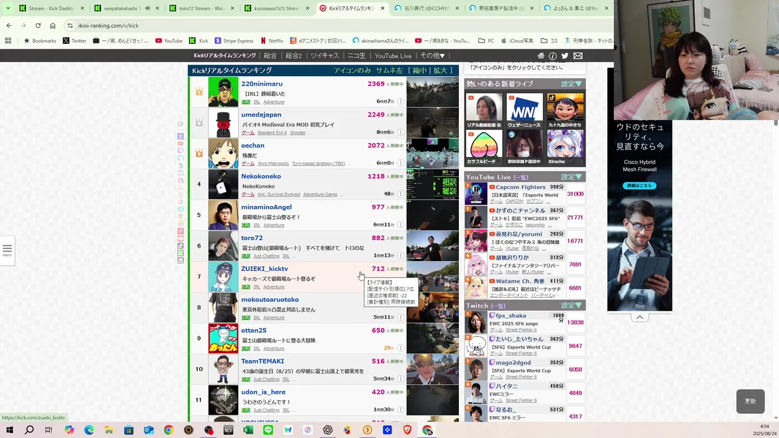
Task: Open Outlook from taskbar
Action: (x=149, y=430)
